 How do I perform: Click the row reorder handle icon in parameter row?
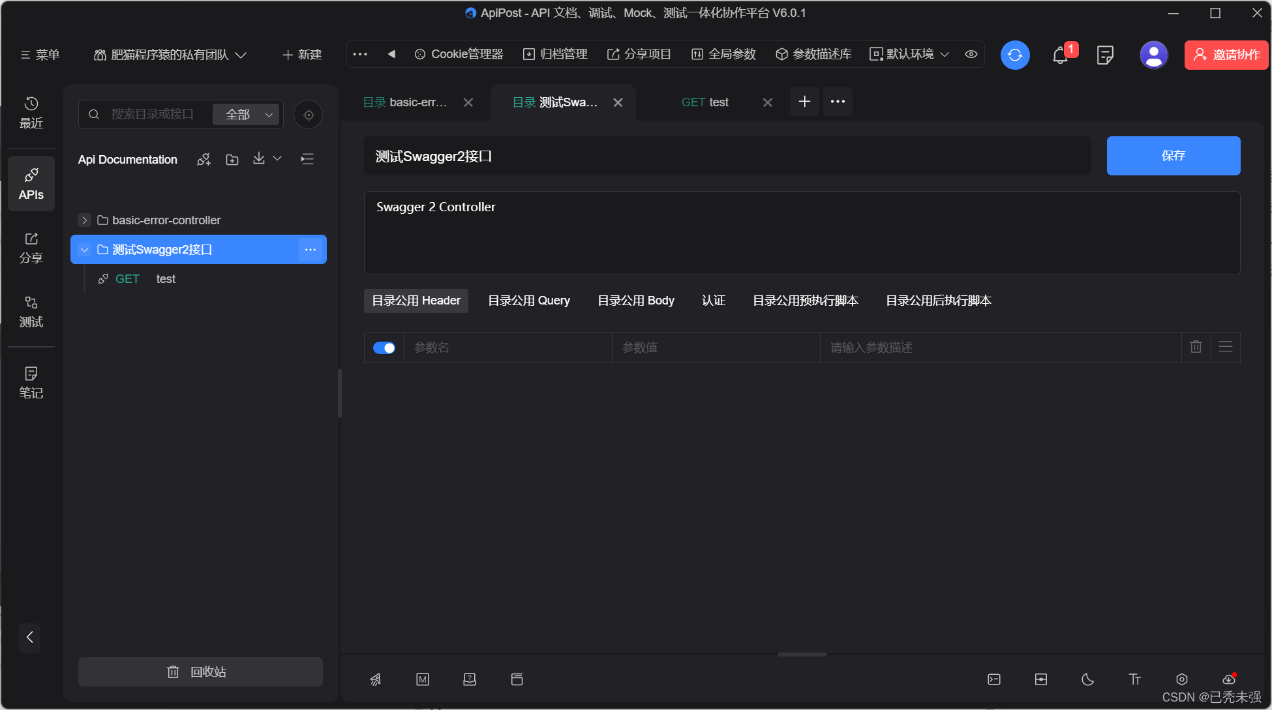1226,347
